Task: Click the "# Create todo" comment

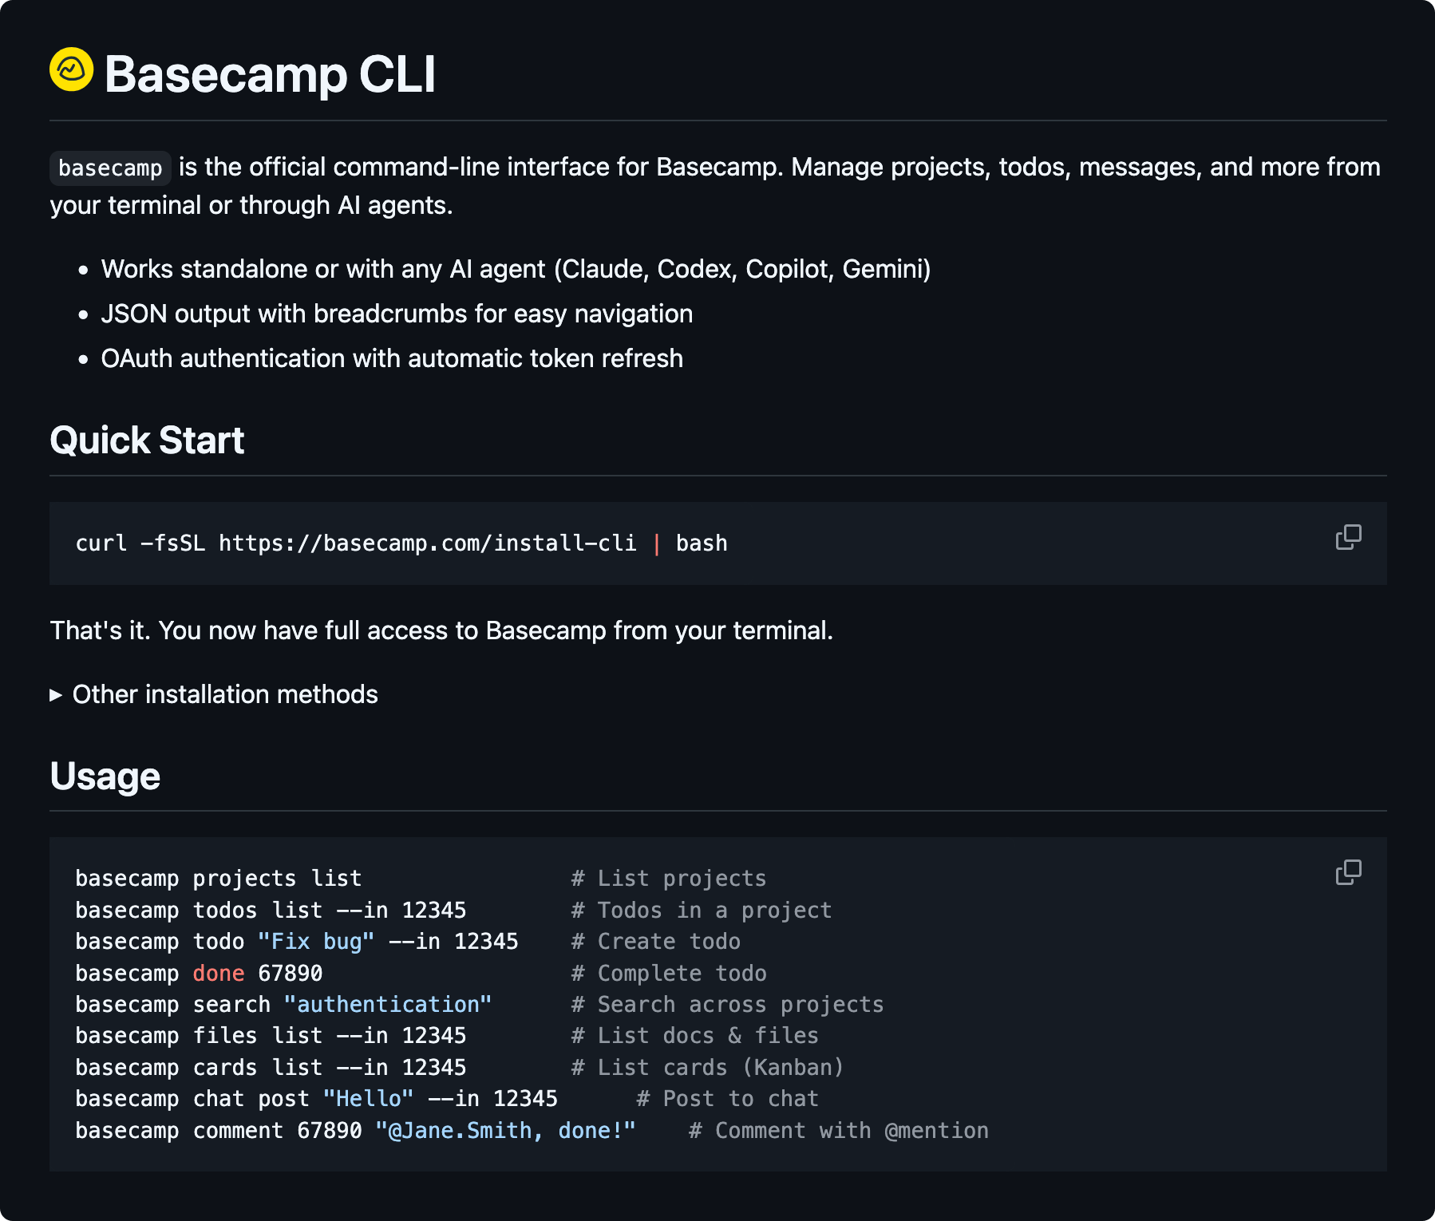Action: click(x=656, y=942)
